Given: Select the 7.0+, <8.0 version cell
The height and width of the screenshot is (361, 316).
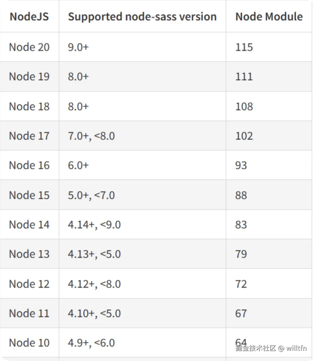Looking at the screenshot, I should click(91, 136).
